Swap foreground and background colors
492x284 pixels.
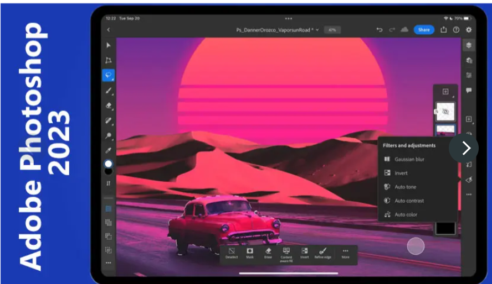click(108, 183)
